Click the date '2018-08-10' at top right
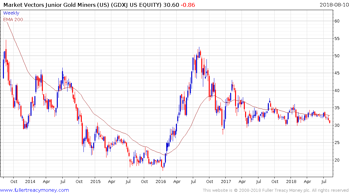349x195 pixels. pos(334,5)
